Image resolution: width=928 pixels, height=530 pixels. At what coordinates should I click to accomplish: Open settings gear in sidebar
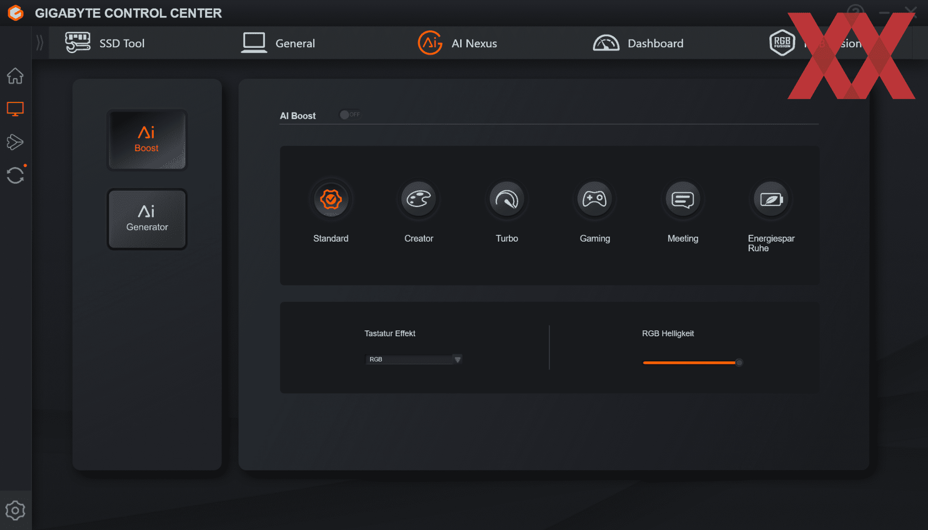pos(15,510)
